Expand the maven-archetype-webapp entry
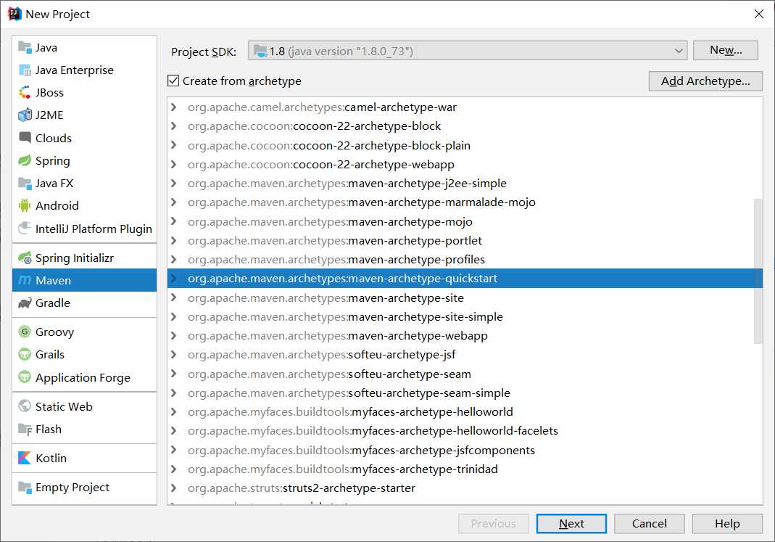 click(174, 336)
